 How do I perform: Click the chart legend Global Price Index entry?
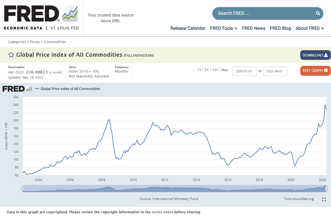point(67,89)
